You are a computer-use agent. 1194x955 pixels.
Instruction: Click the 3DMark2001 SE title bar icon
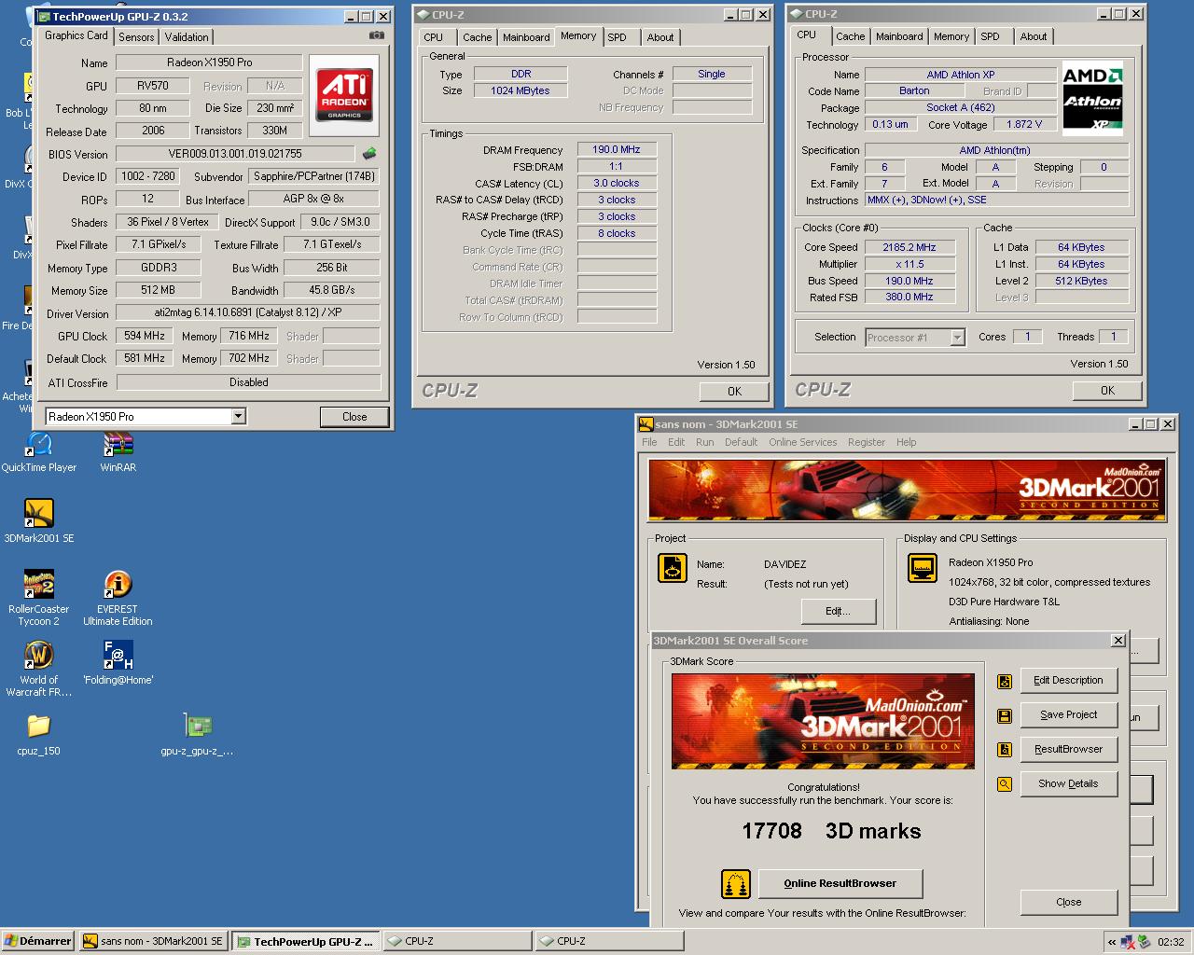646,424
